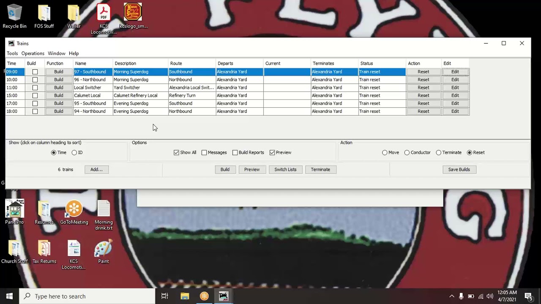Open the Operations menu
The height and width of the screenshot is (304, 541).
tap(33, 54)
